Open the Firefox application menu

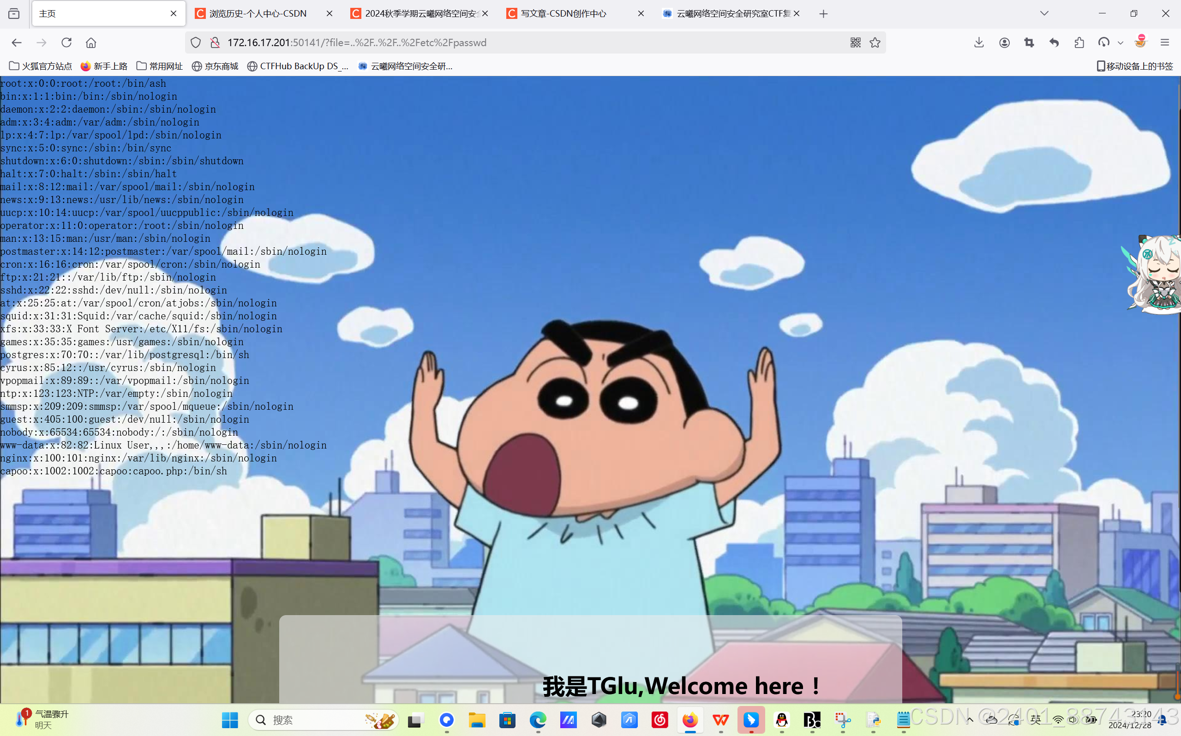click(1165, 42)
